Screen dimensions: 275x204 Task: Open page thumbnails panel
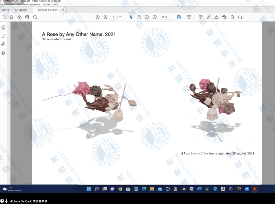point(3,28)
